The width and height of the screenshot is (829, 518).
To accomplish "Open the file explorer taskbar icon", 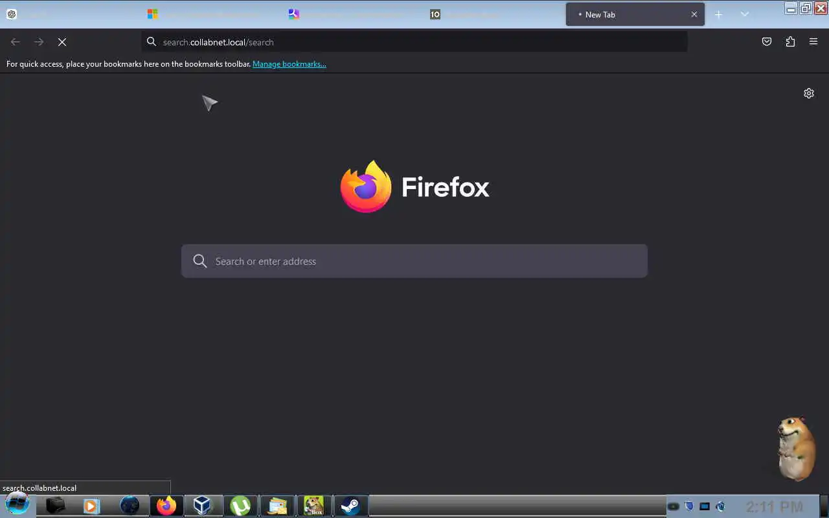I will point(277,505).
